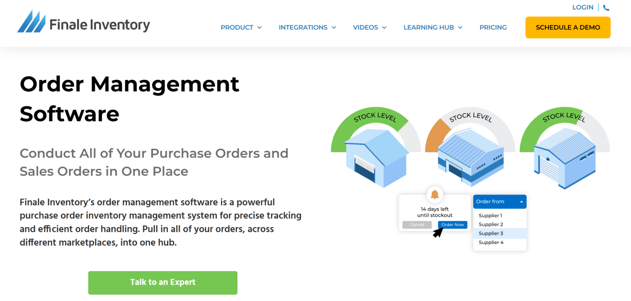Click the SCHEDULE A DEMO button
This screenshot has width=631, height=301.
568,27
